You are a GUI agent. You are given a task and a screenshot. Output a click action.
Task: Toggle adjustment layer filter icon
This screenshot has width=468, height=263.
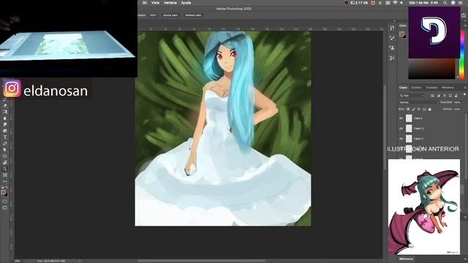(x=438, y=96)
